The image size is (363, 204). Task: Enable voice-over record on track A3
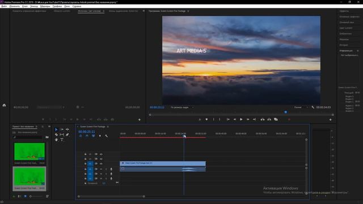tap(111, 178)
